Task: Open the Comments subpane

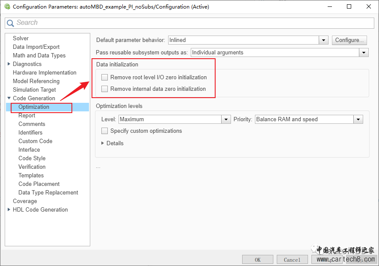Action: tap(32, 124)
